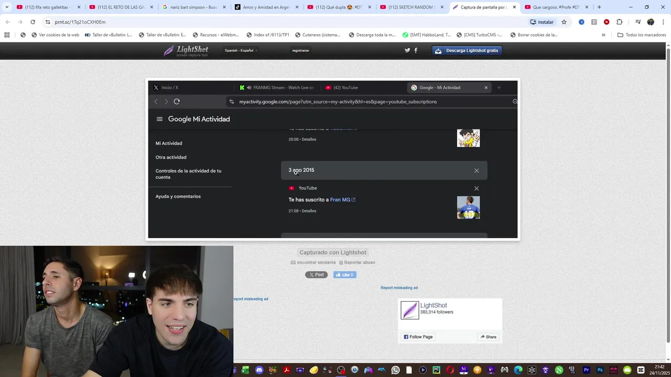Image resolution: width=671 pixels, height=377 pixels.
Task: Open 'Borrar cookies de la...' bookmark
Action: click(533, 35)
